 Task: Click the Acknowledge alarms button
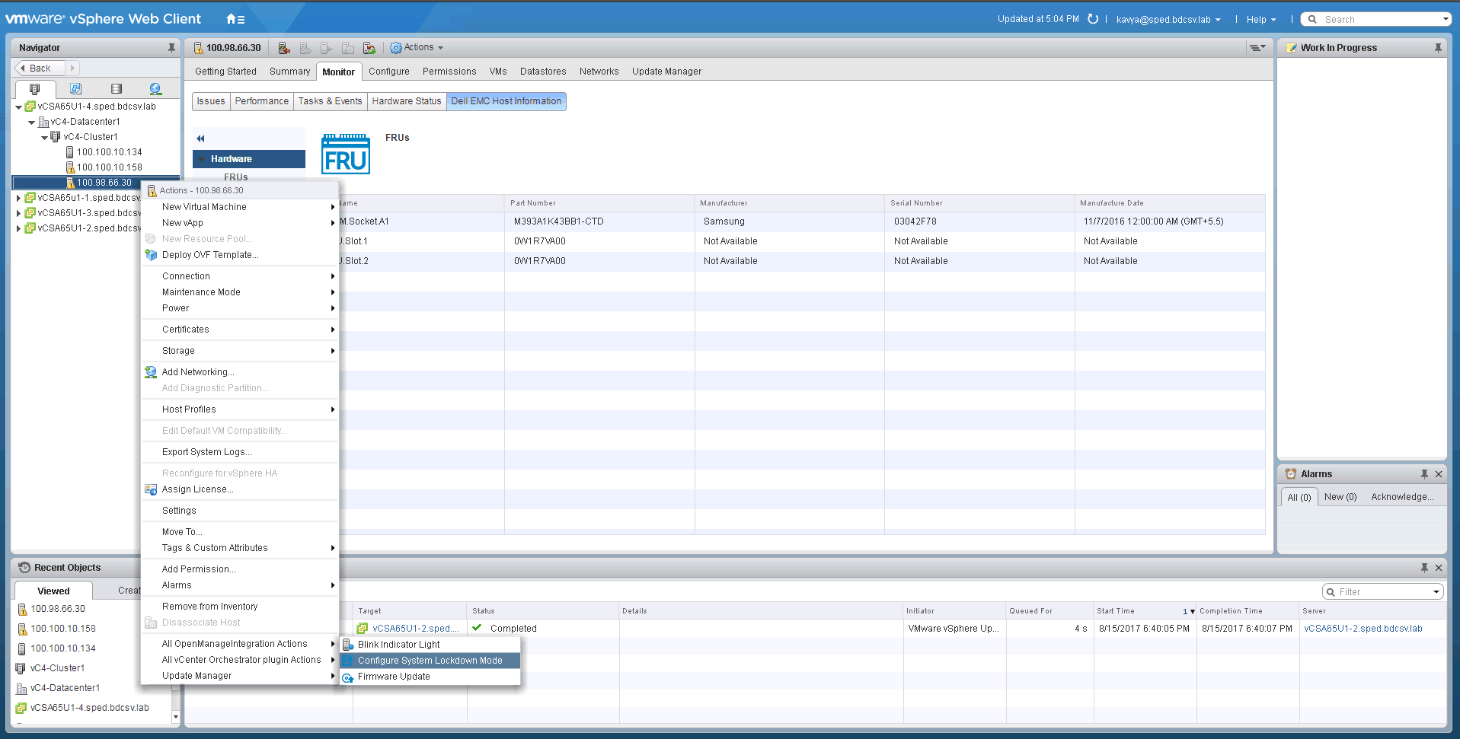click(x=1402, y=497)
